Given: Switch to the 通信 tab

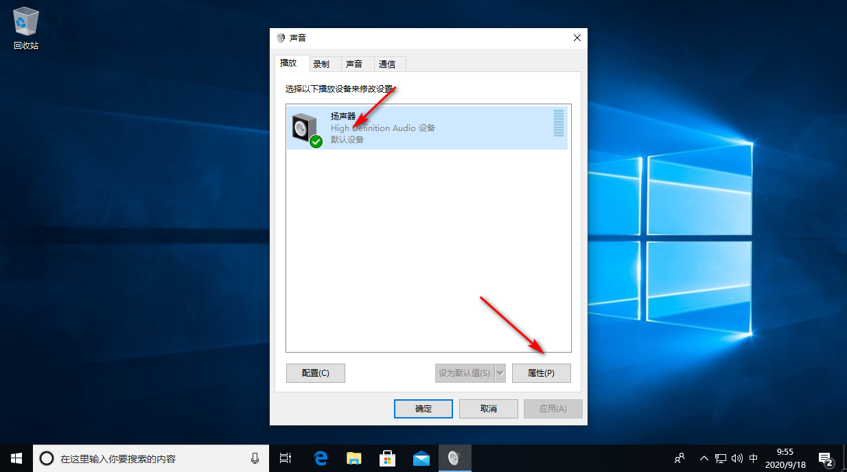Looking at the screenshot, I should point(387,64).
